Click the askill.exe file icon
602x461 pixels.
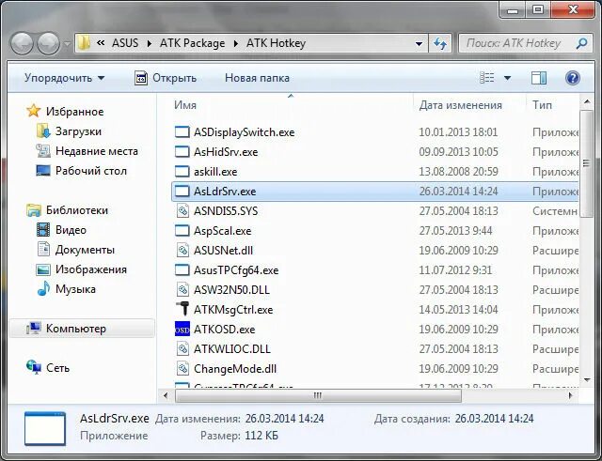182,172
